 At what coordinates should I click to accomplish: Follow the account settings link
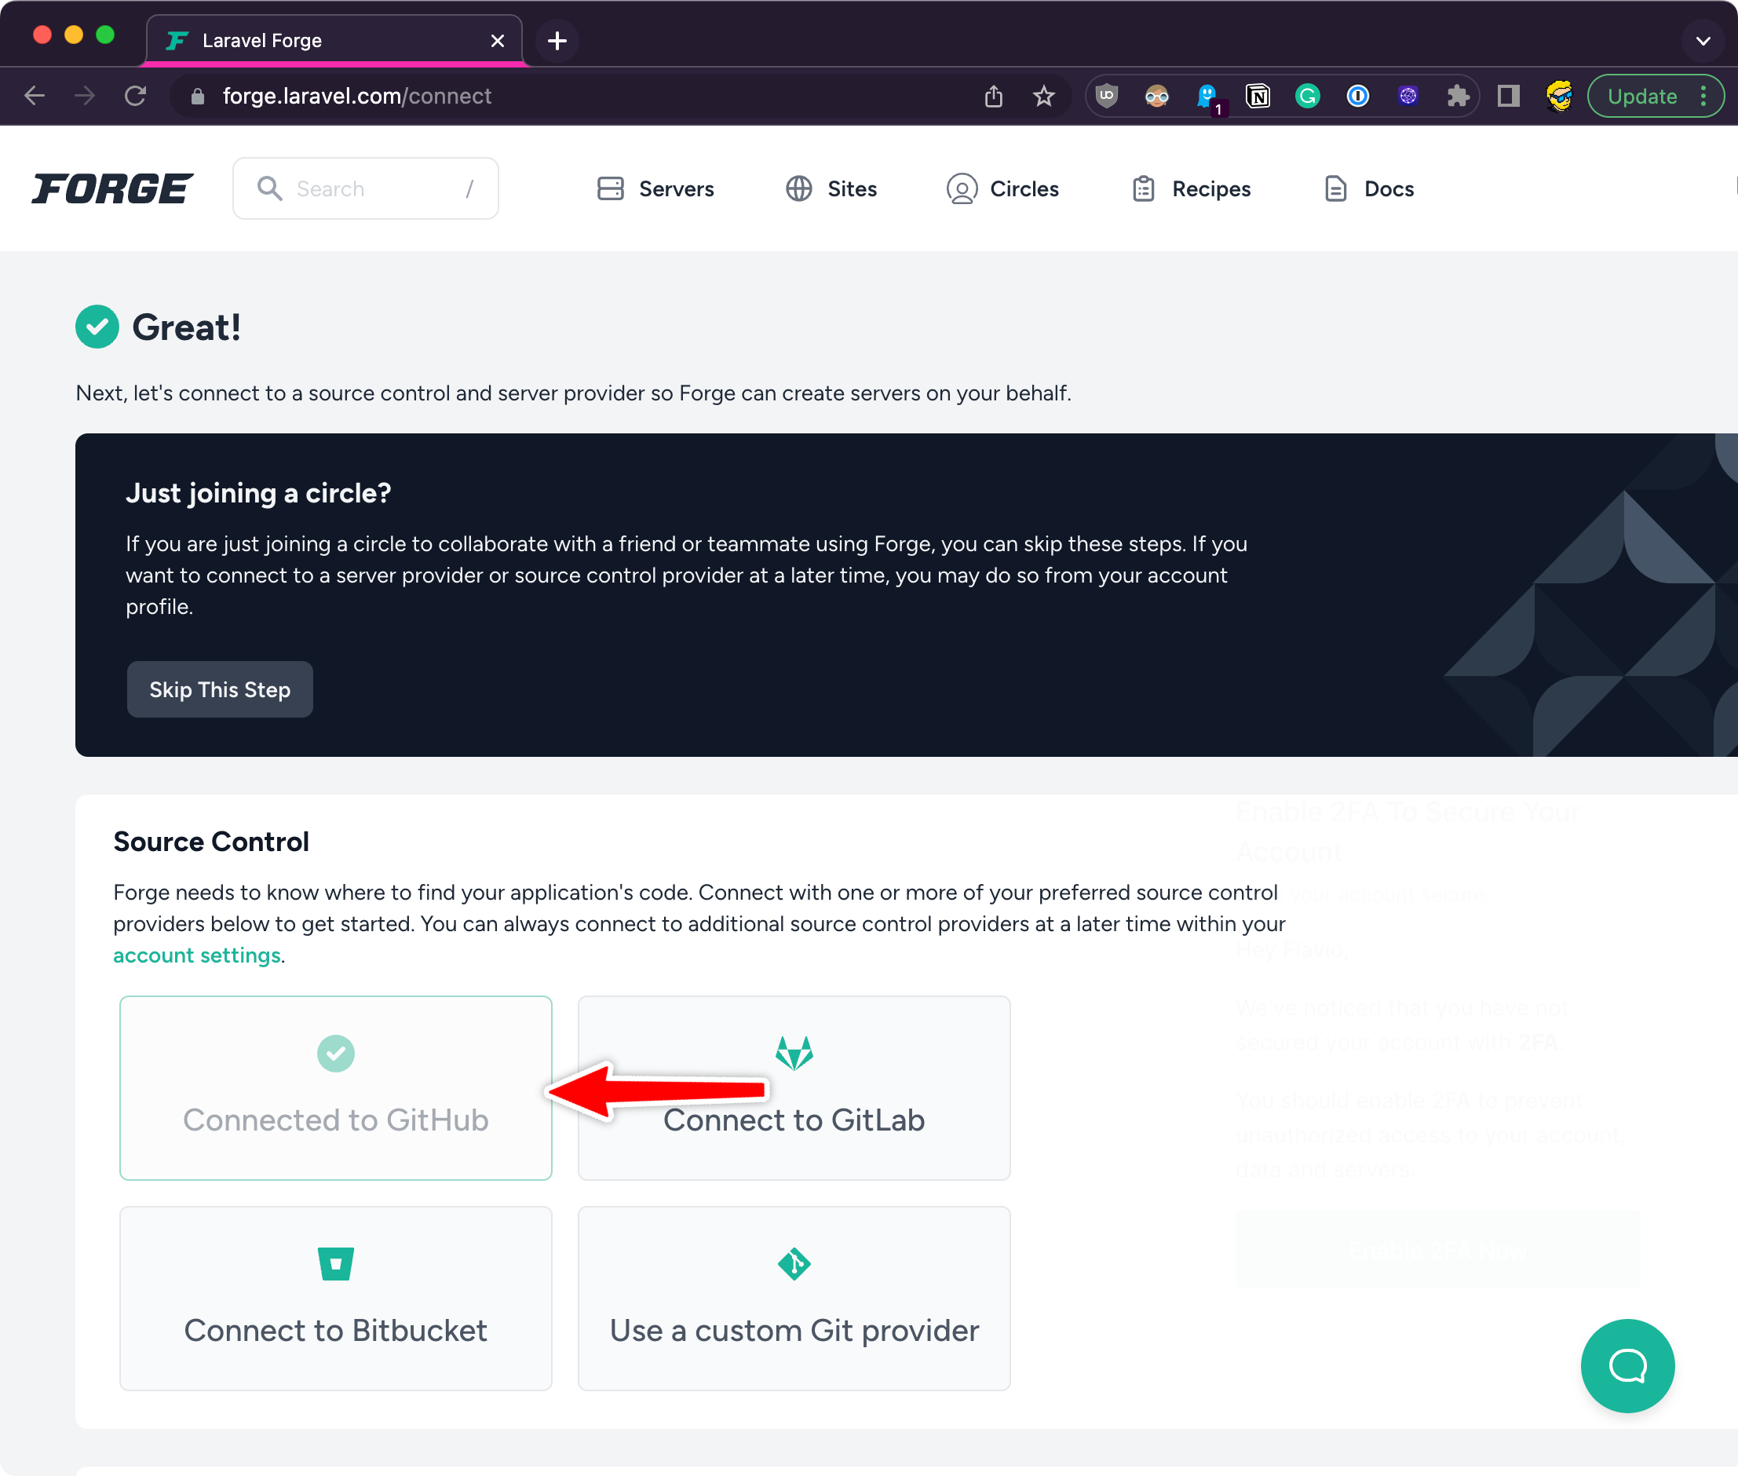coord(197,955)
